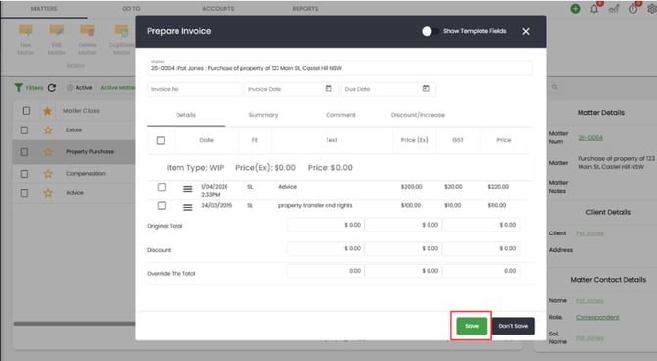The width and height of the screenshot is (657, 361).
Task: Tick the checkbox for the Advice WIP item
Action: 162,187
